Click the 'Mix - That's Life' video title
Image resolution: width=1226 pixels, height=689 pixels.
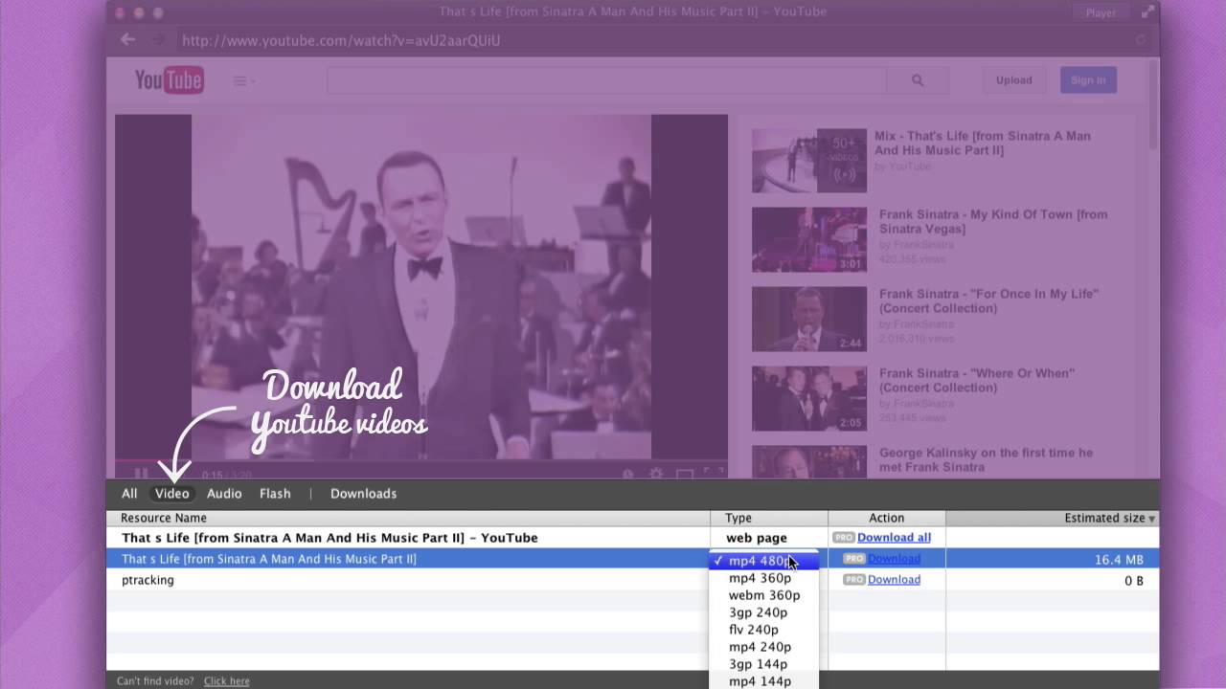point(983,144)
